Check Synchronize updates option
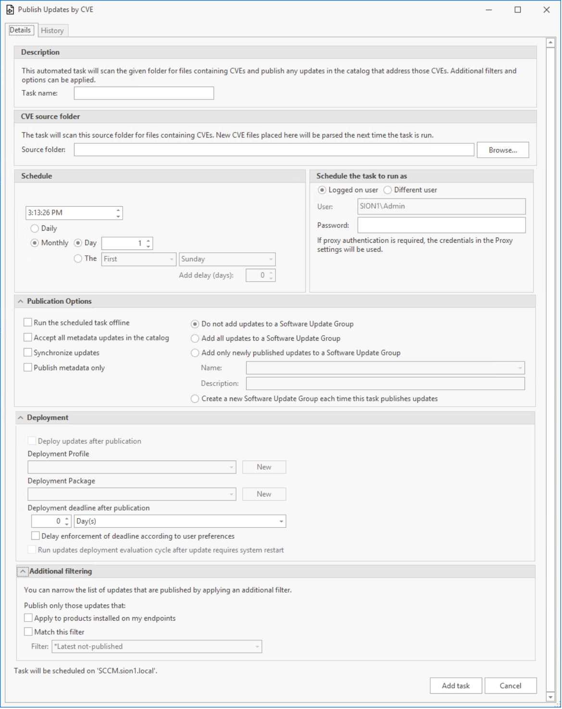This screenshot has width=562, height=709. click(28, 353)
